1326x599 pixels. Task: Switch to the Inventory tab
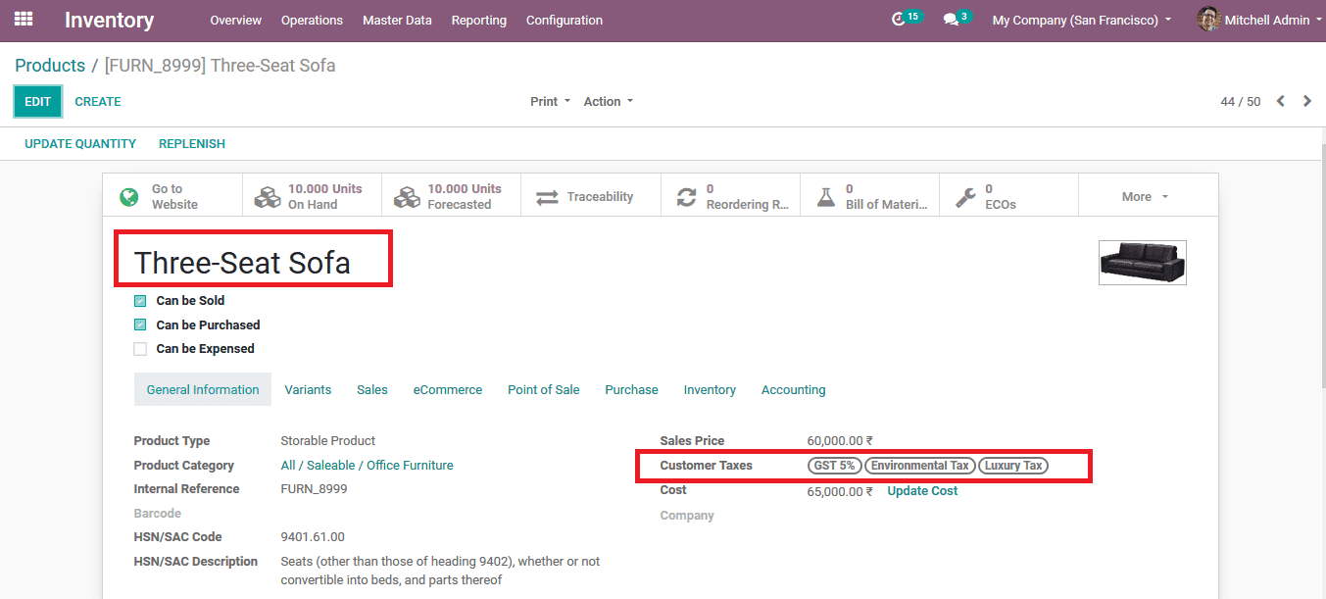(710, 389)
